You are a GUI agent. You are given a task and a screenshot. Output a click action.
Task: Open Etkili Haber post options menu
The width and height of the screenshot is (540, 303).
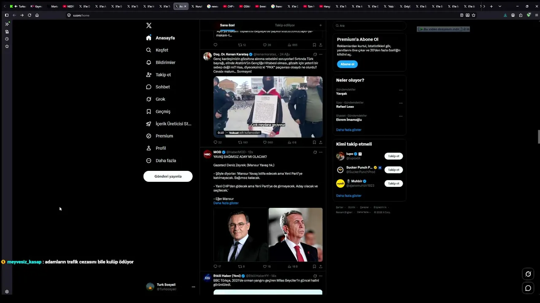tap(321, 276)
